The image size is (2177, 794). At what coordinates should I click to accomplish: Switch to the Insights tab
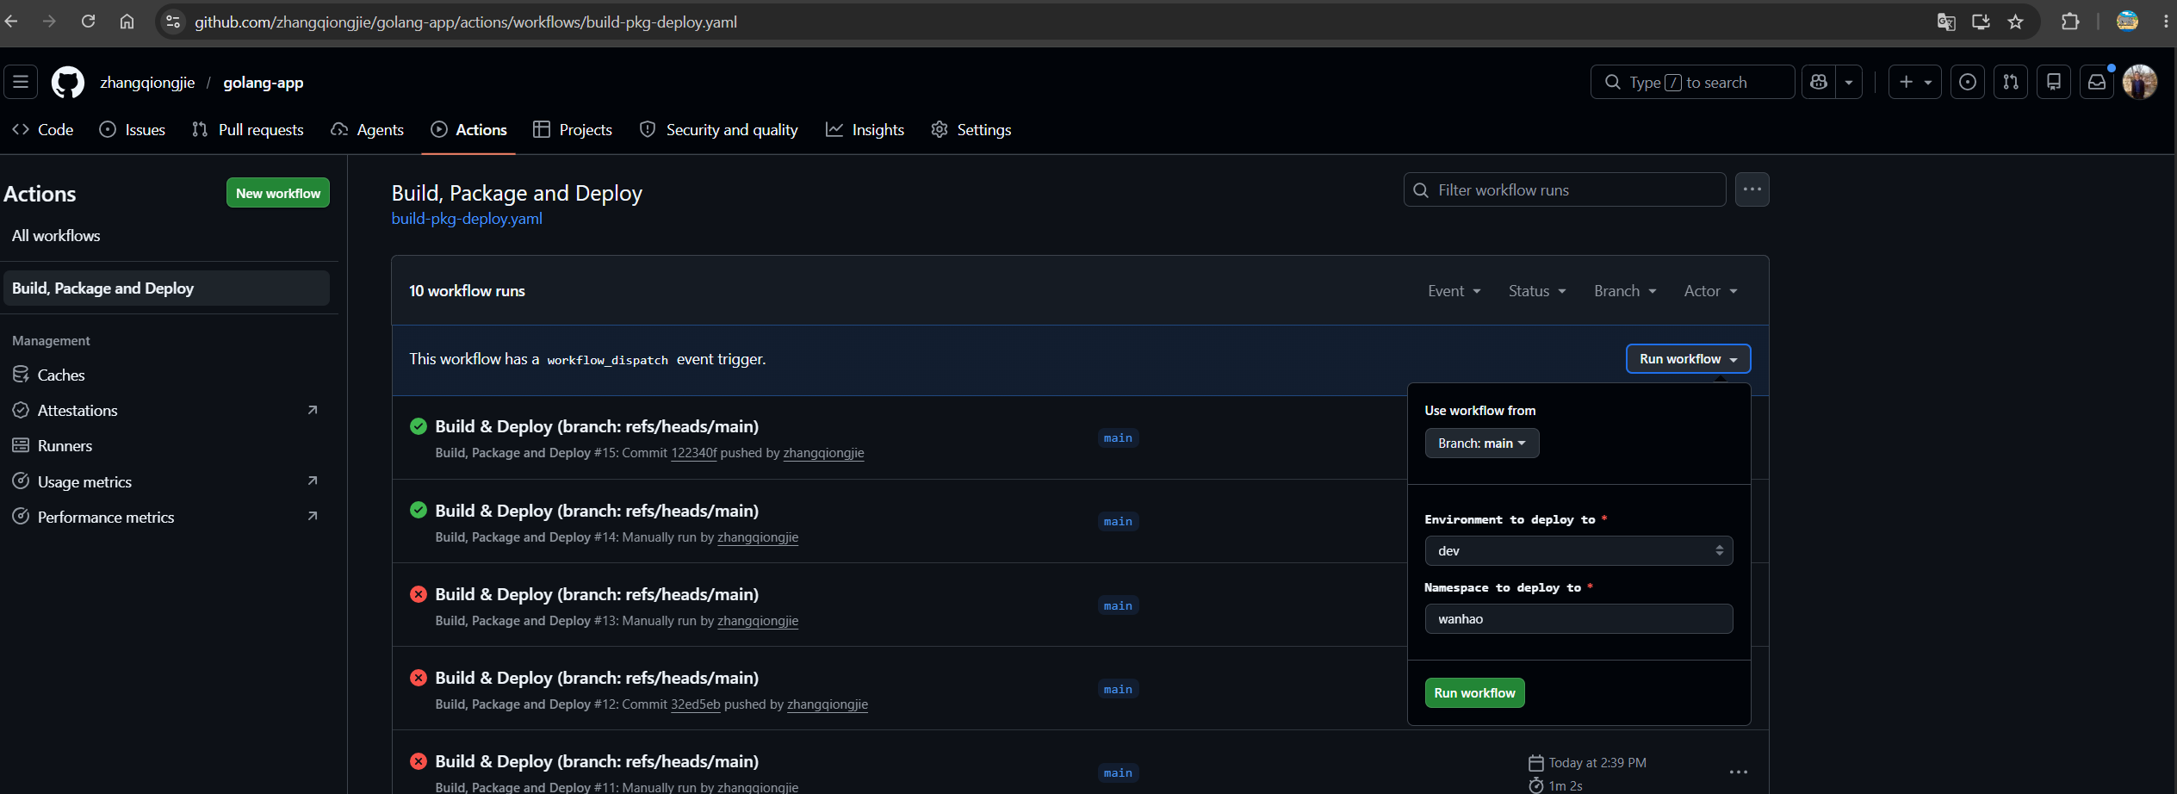point(865,130)
